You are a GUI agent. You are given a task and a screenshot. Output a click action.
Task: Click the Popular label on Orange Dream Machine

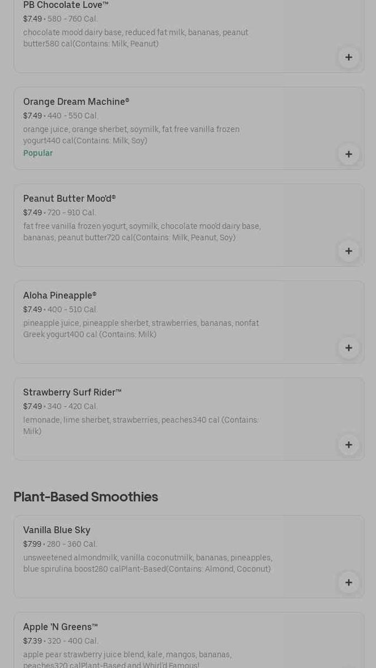coord(38,154)
